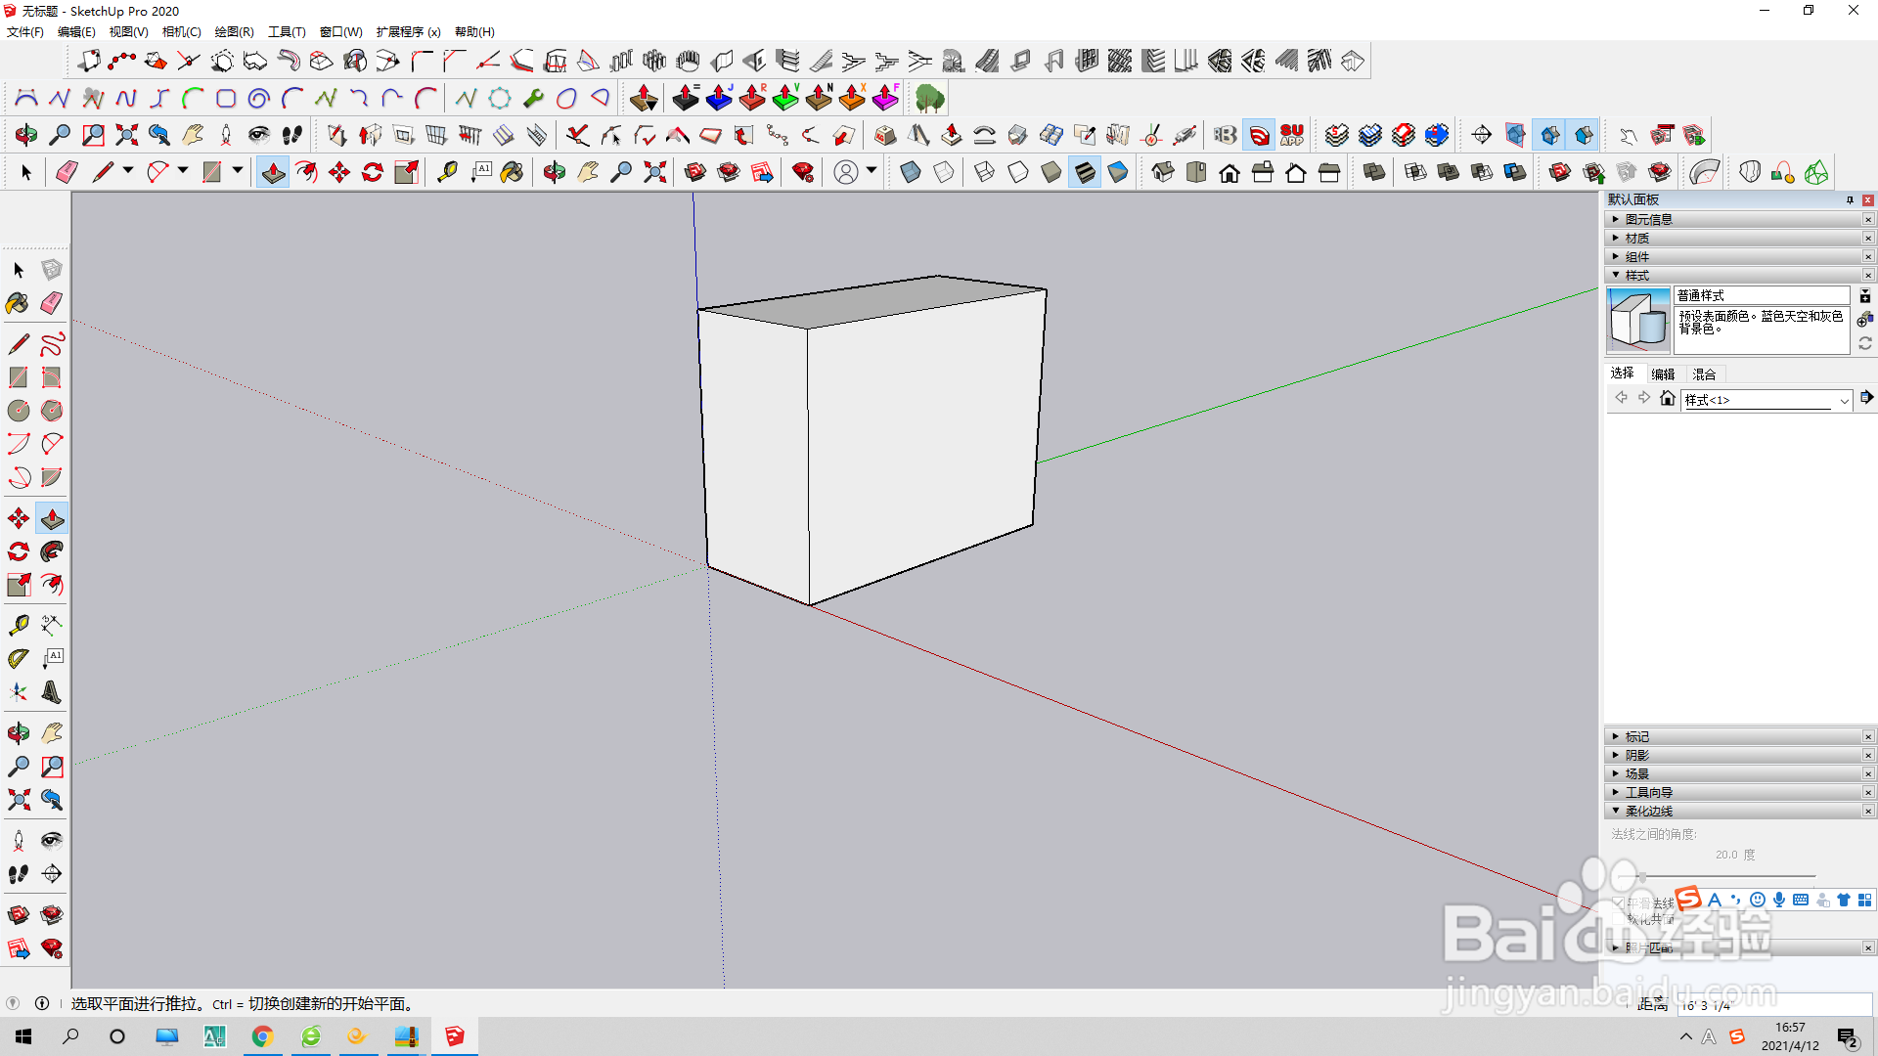Expand the 图元信息 panel

(1648, 219)
